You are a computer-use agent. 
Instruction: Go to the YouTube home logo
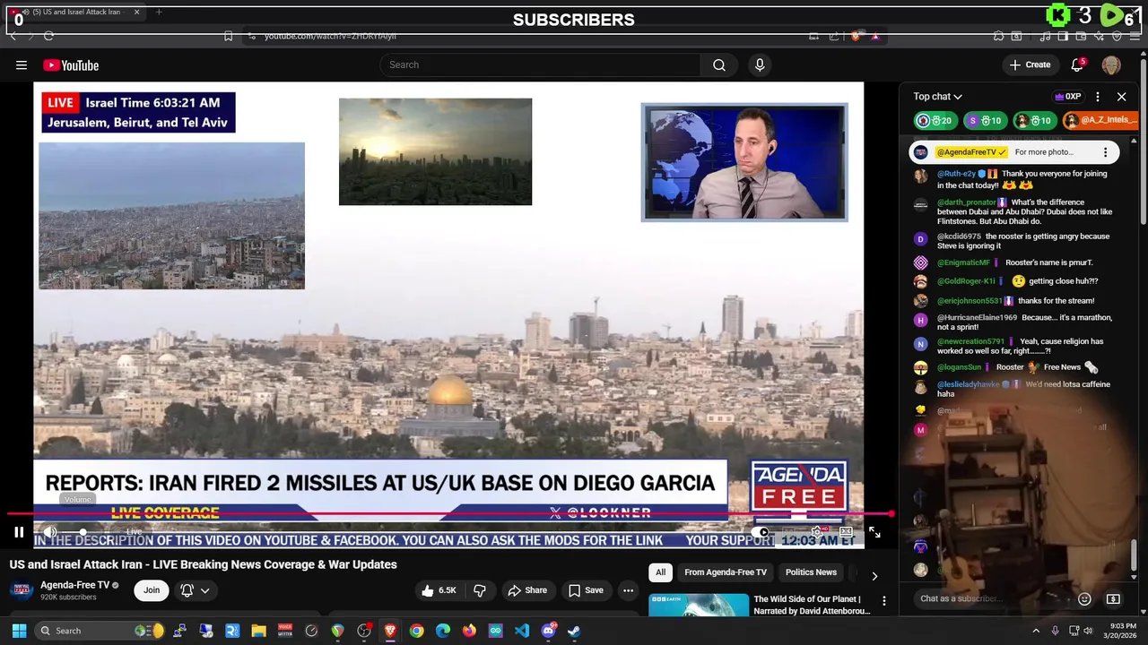(71, 65)
